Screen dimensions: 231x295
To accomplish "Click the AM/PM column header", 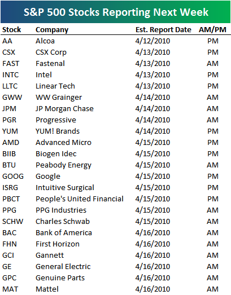I will tap(212, 30).
